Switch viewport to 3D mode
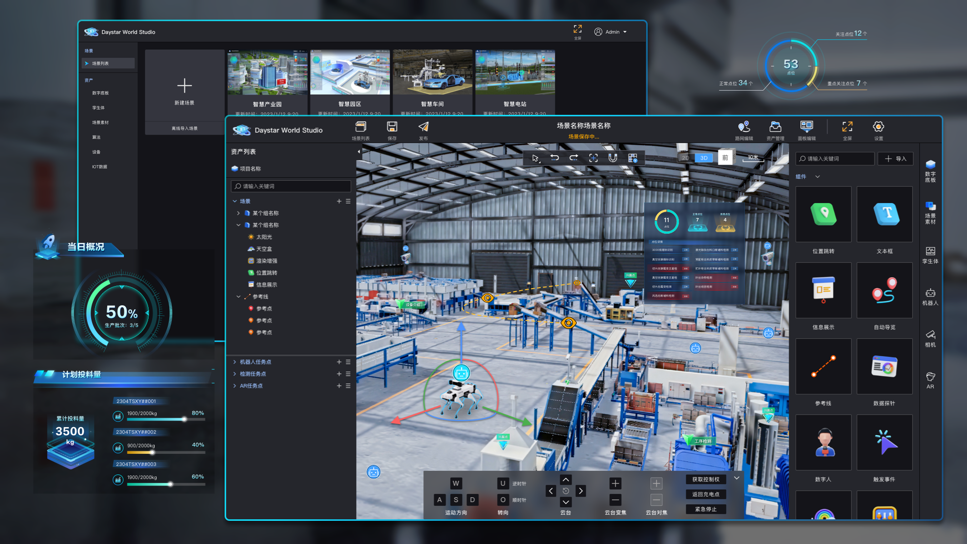 704,158
